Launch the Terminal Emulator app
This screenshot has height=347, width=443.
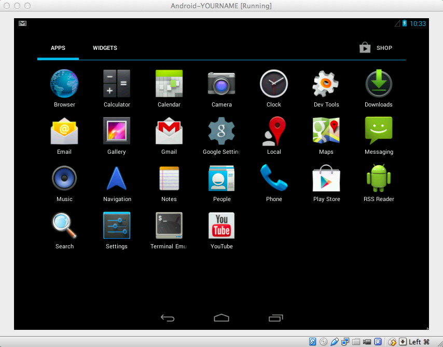[169, 231]
